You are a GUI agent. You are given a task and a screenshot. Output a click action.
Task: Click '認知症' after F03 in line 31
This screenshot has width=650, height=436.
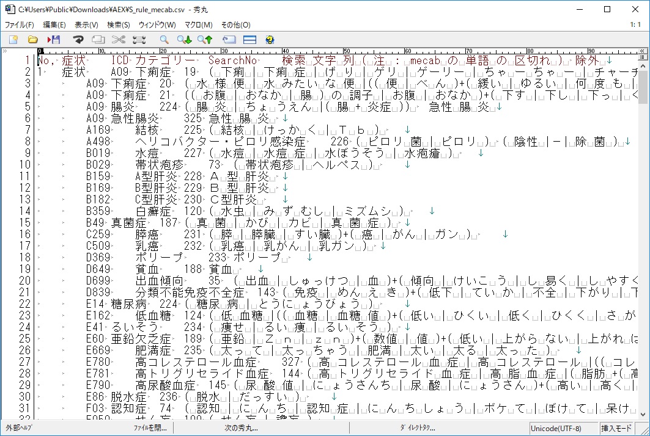point(128,409)
